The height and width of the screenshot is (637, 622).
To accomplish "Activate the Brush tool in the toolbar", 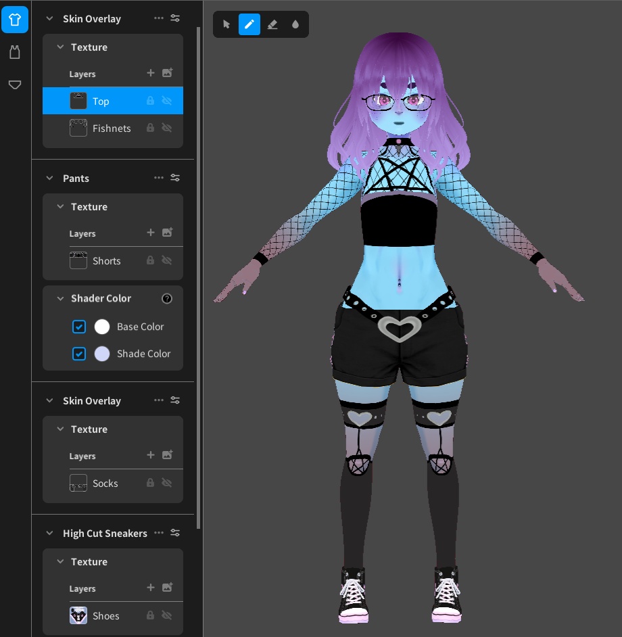I will click(249, 24).
